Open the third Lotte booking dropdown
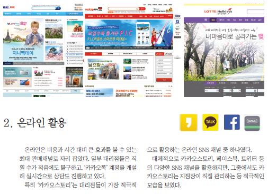 click(x=237, y=91)
